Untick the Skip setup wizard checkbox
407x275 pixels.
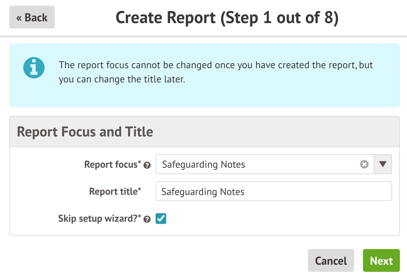pyautogui.click(x=161, y=219)
